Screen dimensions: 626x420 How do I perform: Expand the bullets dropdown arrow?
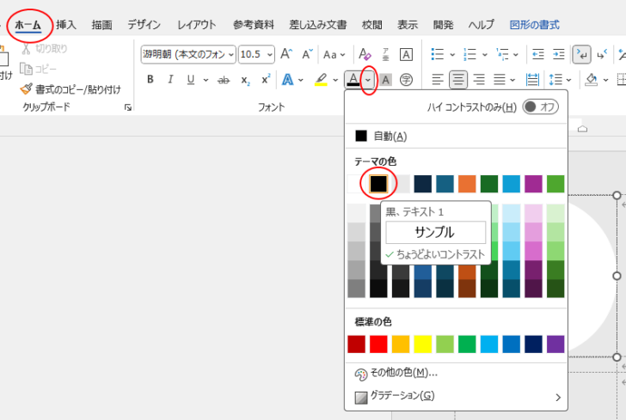(452, 55)
